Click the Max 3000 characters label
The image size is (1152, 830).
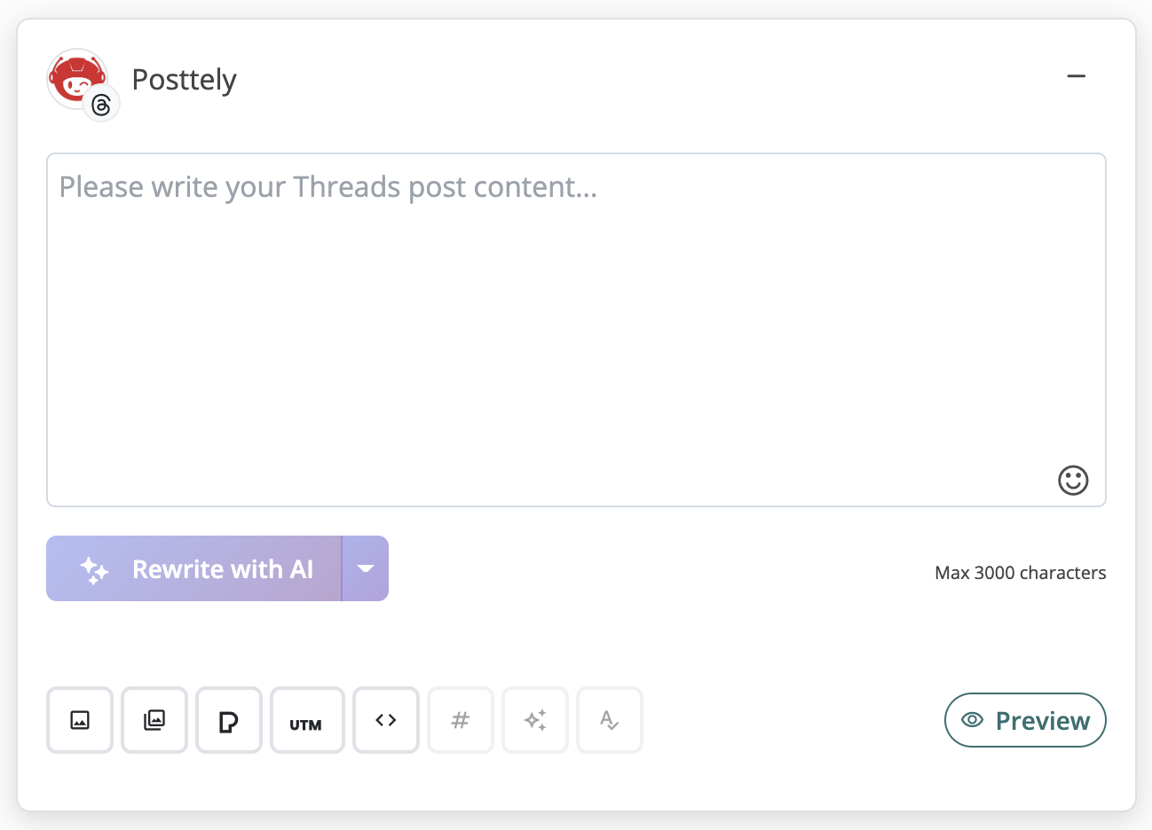coord(1020,573)
